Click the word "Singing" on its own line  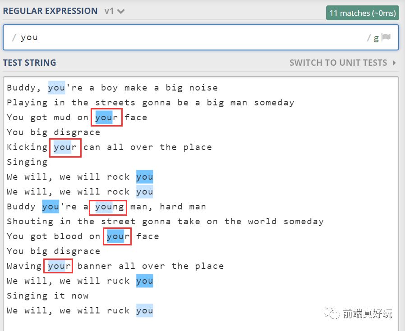coord(27,162)
